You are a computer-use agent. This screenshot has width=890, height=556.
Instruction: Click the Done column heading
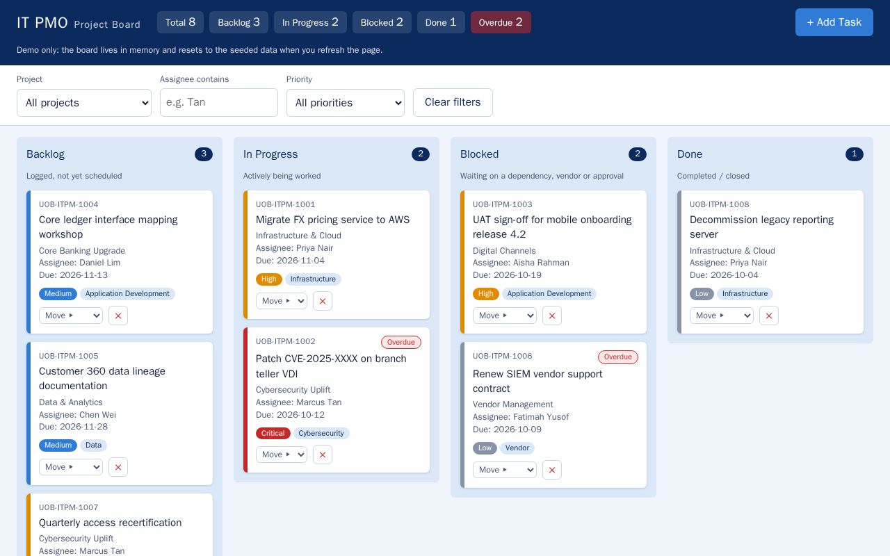click(690, 154)
